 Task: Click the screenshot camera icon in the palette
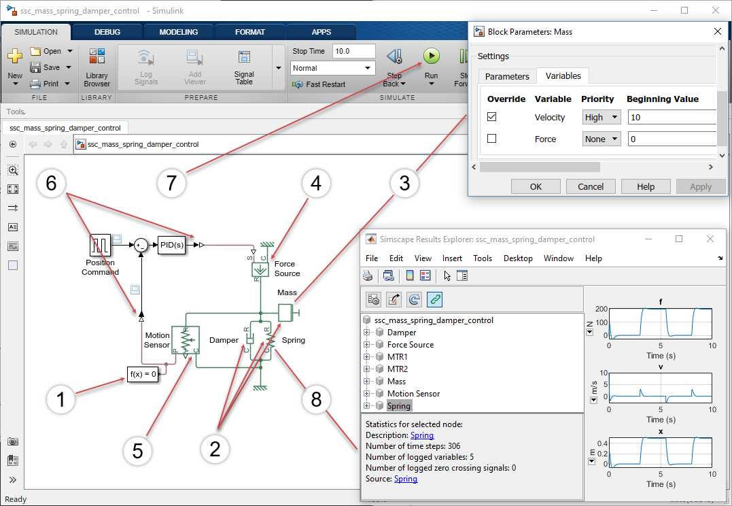point(13,441)
